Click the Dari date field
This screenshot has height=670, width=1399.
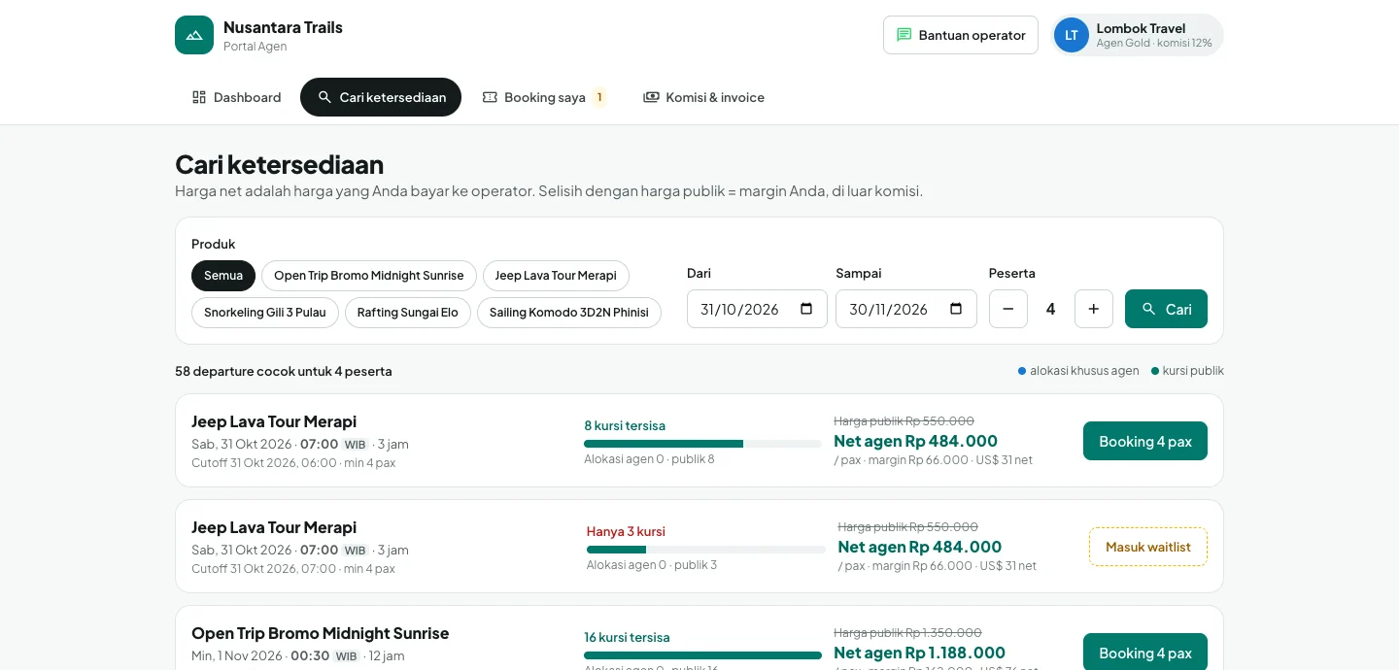coord(757,309)
